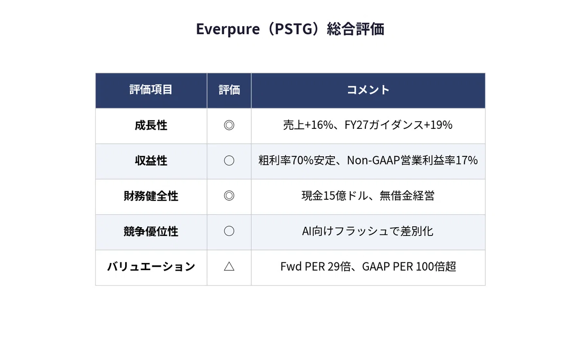Click the 競争優位性 row label
Screen dimensions: 580x358
pos(151,231)
